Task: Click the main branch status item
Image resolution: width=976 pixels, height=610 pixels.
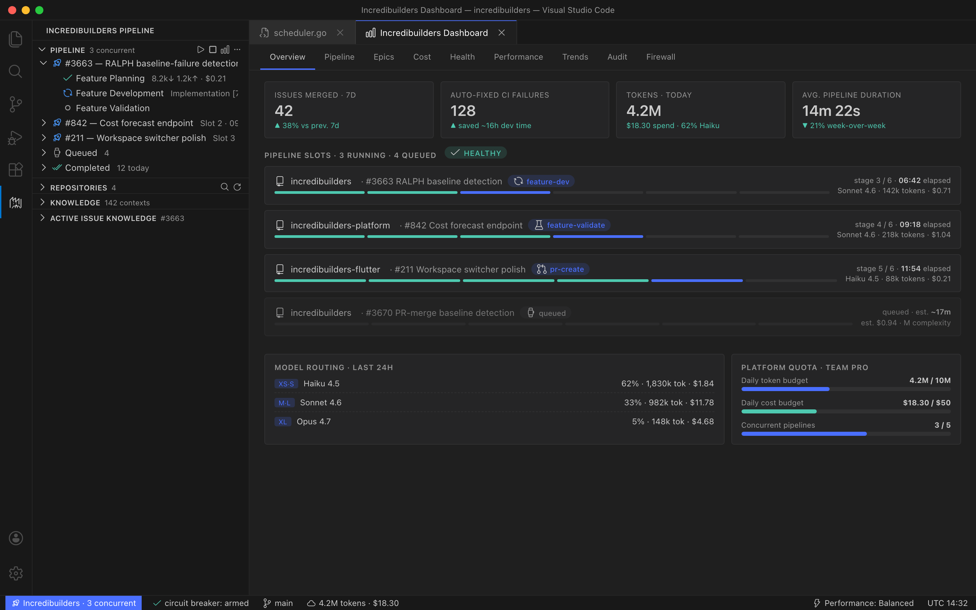Action: [x=278, y=603]
